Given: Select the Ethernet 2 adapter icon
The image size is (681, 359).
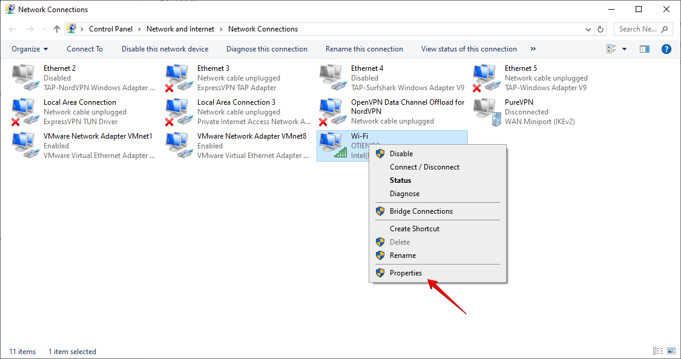Looking at the screenshot, I should (25, 77).
